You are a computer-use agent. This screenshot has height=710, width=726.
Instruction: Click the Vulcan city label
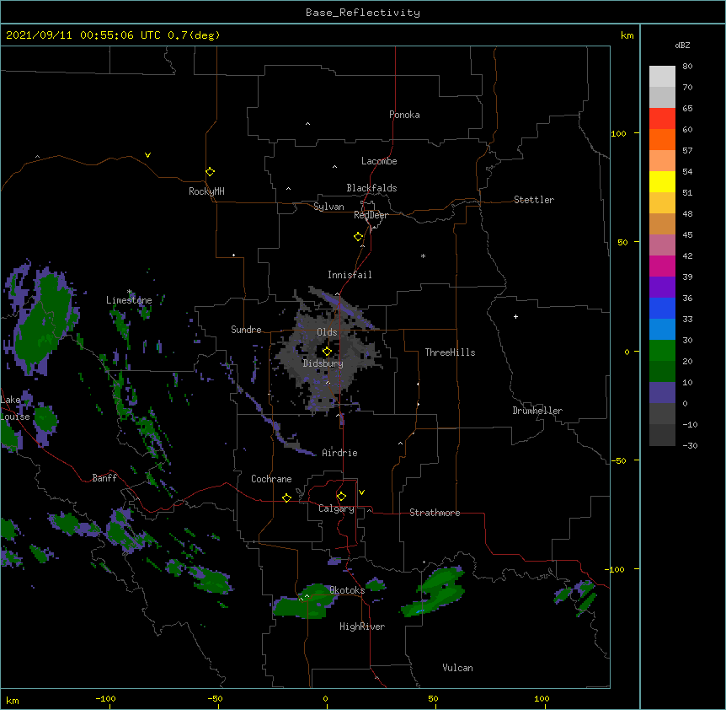(457, 668)
